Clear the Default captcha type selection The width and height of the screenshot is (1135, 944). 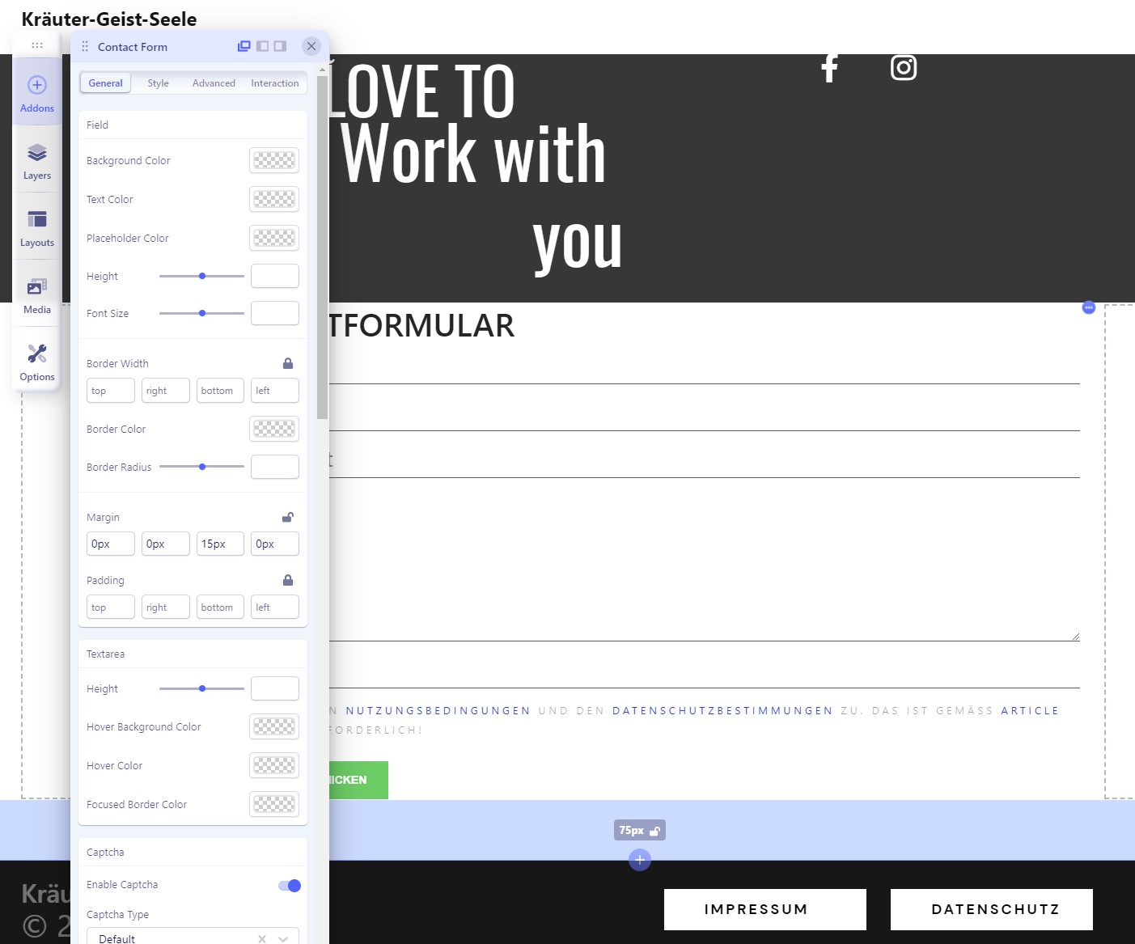point(262,939)
